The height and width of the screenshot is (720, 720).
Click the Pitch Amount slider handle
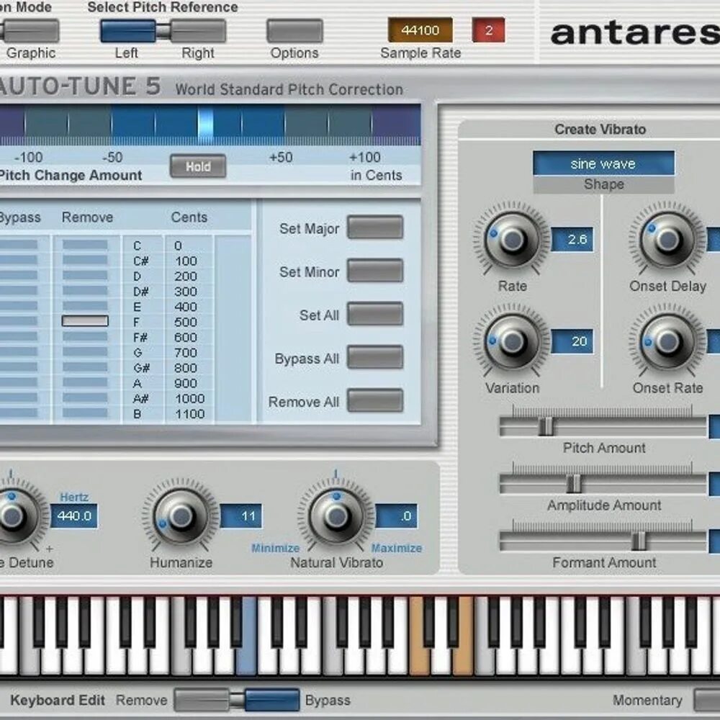pos(546,426)
